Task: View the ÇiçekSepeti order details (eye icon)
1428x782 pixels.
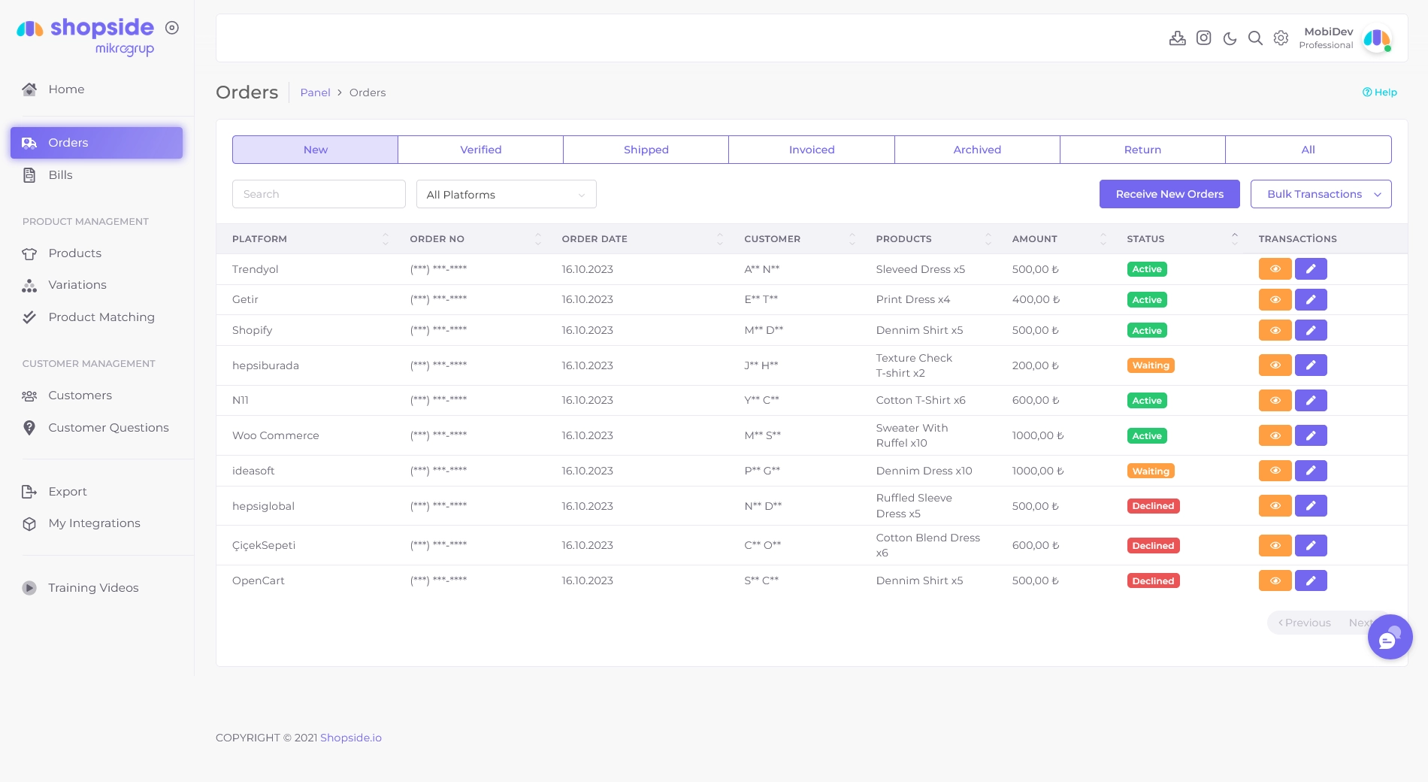Action: click(x=1275, y=545)
